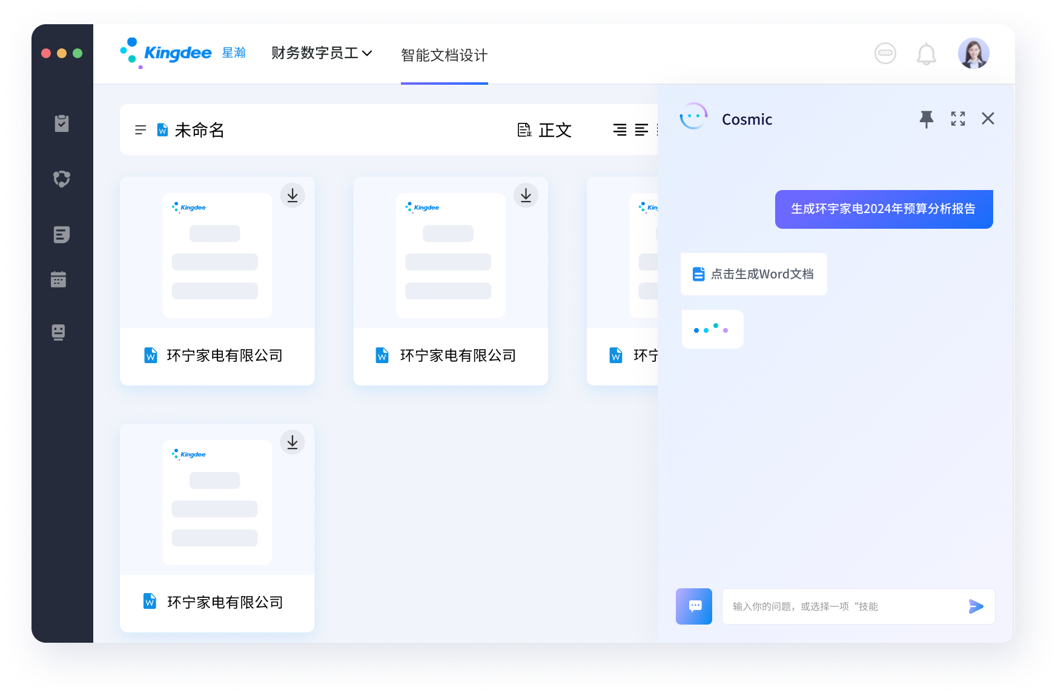Open the skills chat bubble button
This screenshot has height=696, width=1061.
(x=694, y=606)
